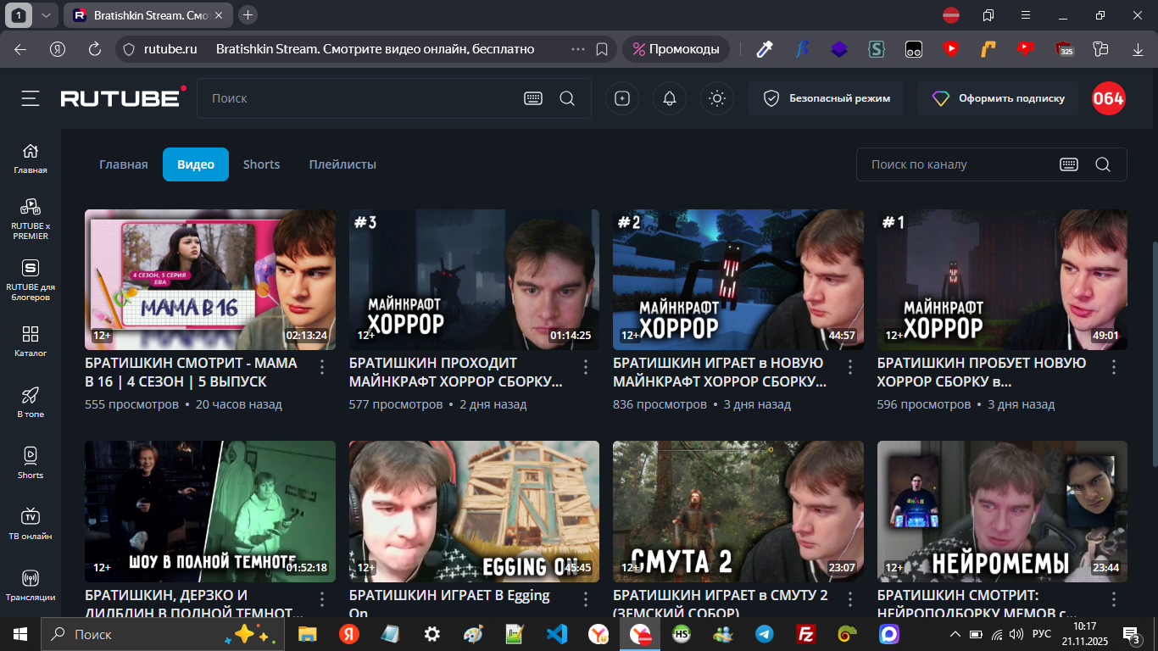Viewport: 1158px width, 651px height.
Task: Switch to the Плейлисты tab
Action: pos(342,164)
